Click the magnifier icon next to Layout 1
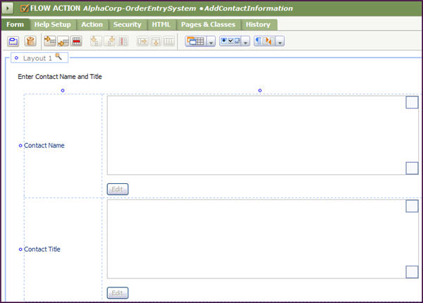This screenshot has height=303, width=423. (59, 56)
